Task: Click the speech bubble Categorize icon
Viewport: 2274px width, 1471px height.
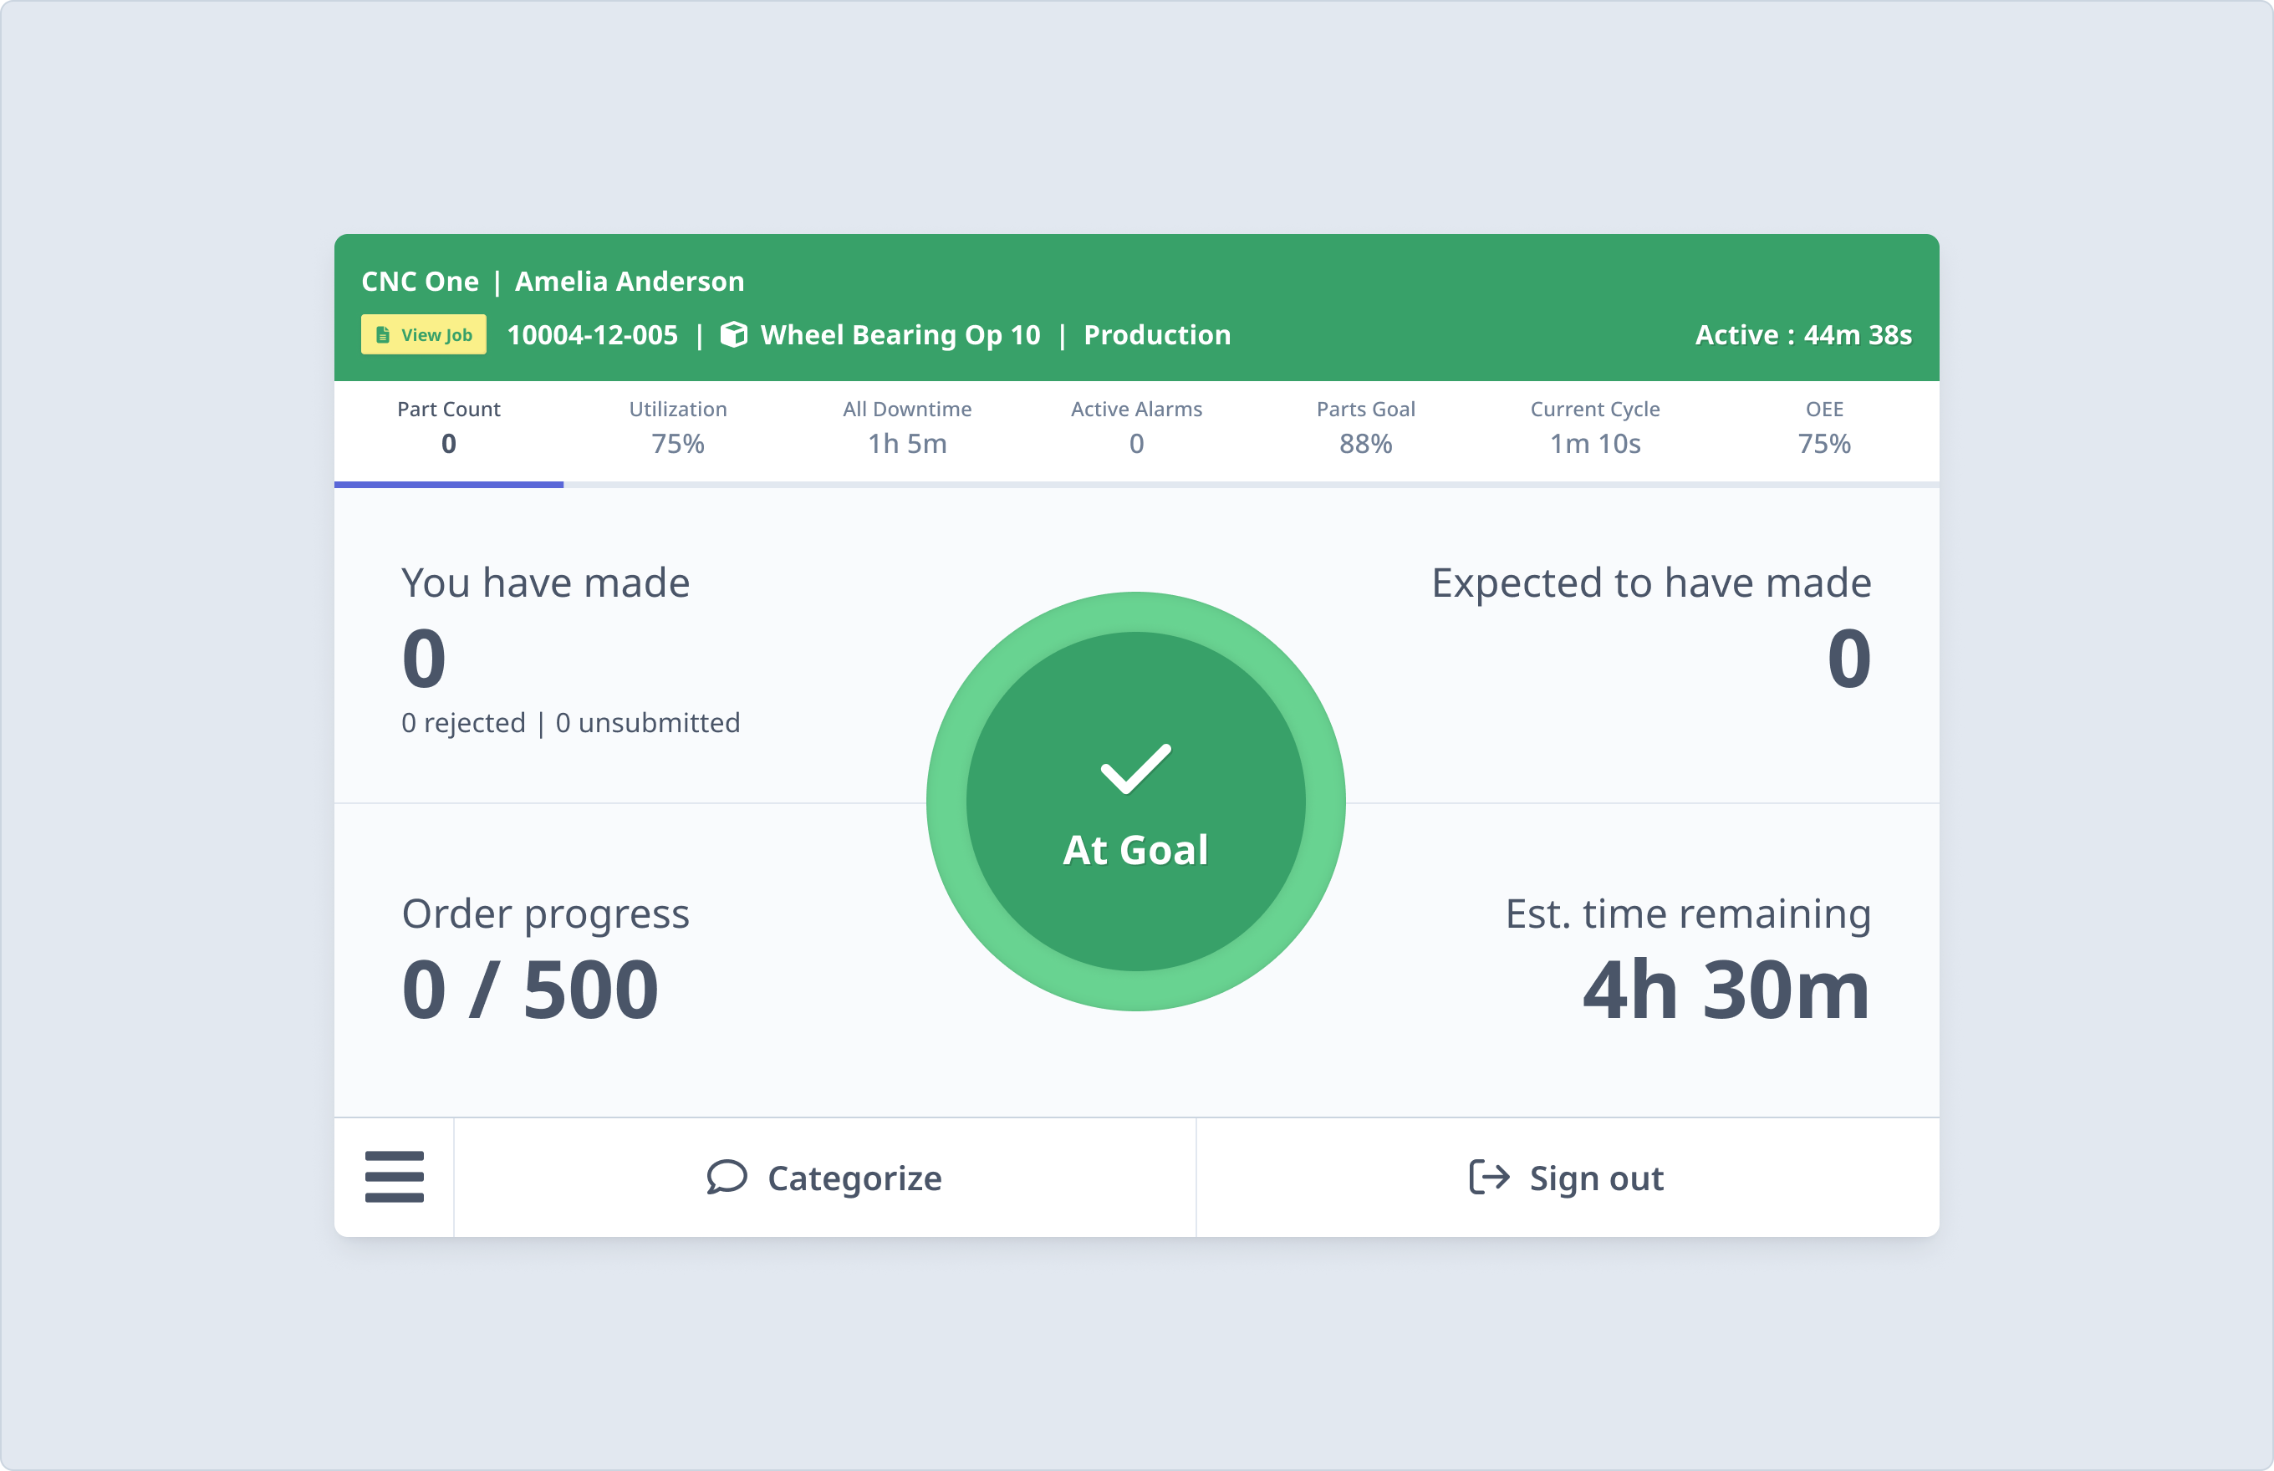Action: (727, 1178)
